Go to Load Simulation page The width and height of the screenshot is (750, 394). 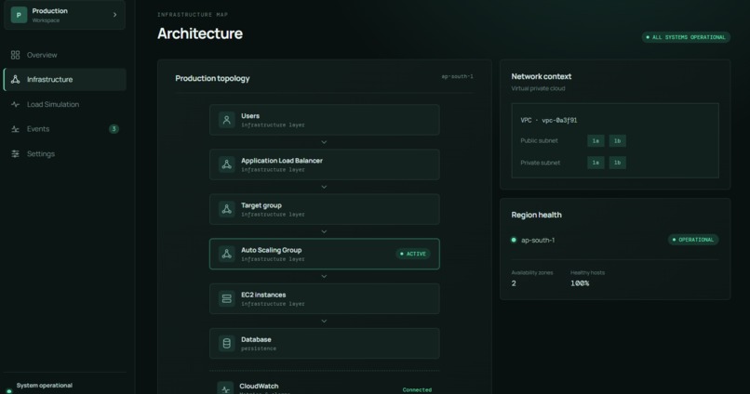pos(64,104)
